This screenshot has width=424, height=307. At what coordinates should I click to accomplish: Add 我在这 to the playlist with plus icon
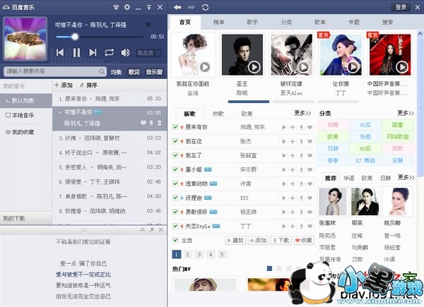(293, 141)
